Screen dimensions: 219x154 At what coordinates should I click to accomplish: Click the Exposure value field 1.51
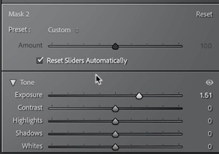tap(206, 96)
